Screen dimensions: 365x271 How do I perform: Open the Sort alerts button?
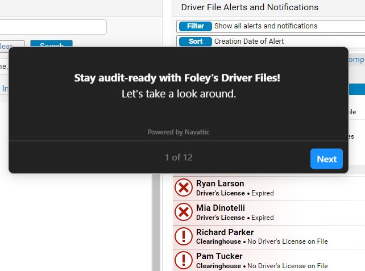196,41
